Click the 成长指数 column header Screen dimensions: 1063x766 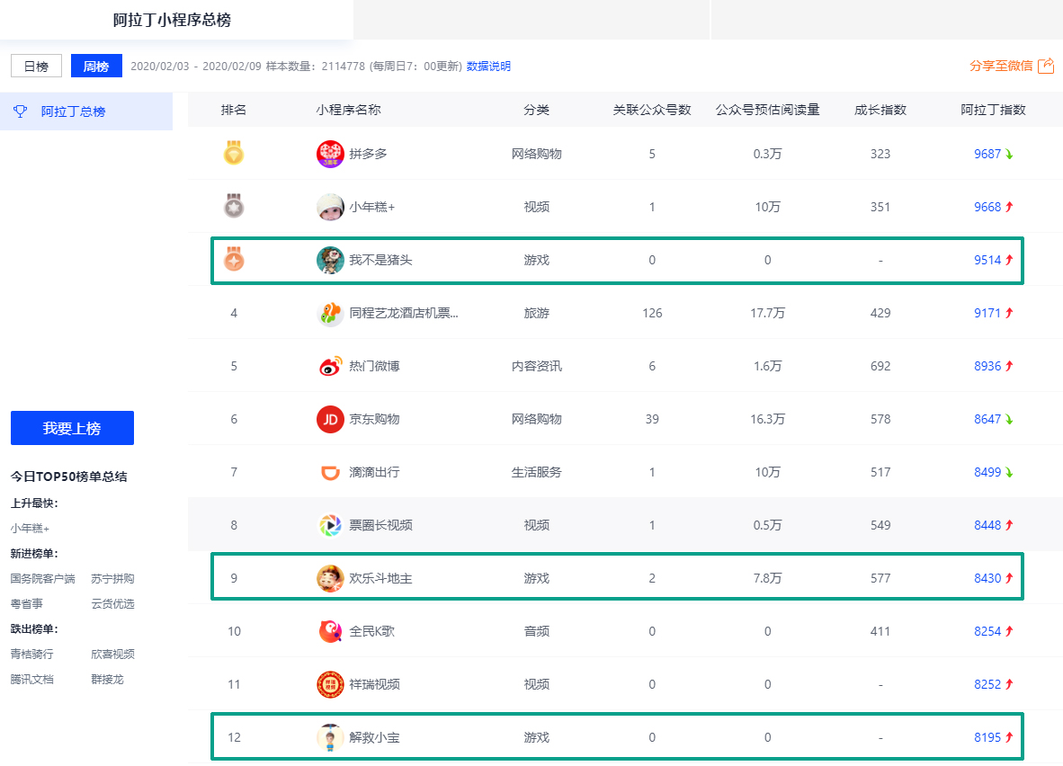tap(880, 110)
